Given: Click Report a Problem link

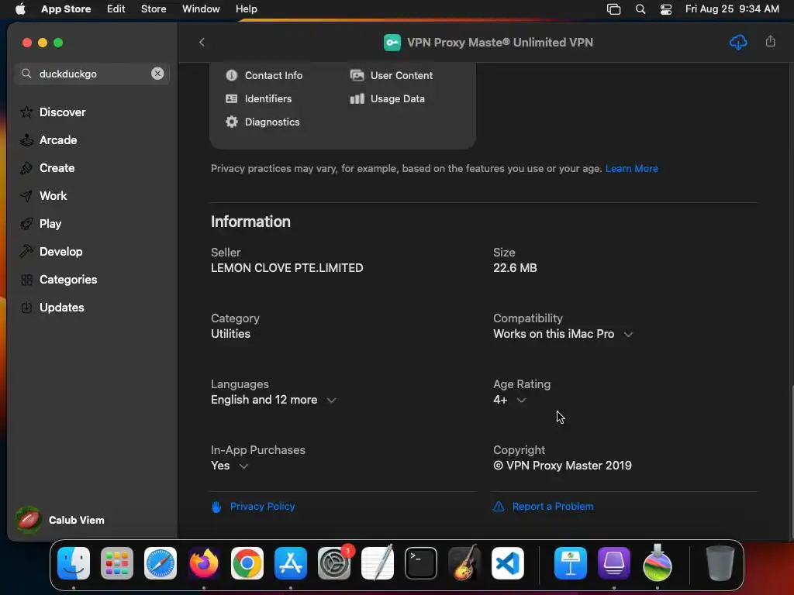Looking at the screenshot, I should [552, 506].
